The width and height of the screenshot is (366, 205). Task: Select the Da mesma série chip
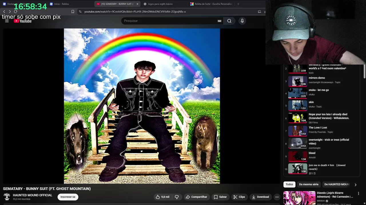coord(309,184)
